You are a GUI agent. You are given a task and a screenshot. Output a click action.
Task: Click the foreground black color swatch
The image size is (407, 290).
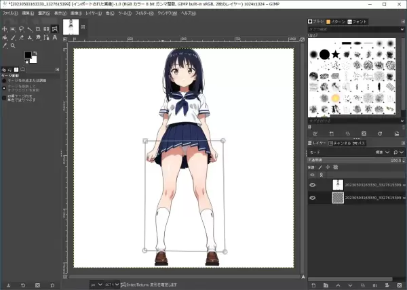pyautogui.click(x=28, y=55)
